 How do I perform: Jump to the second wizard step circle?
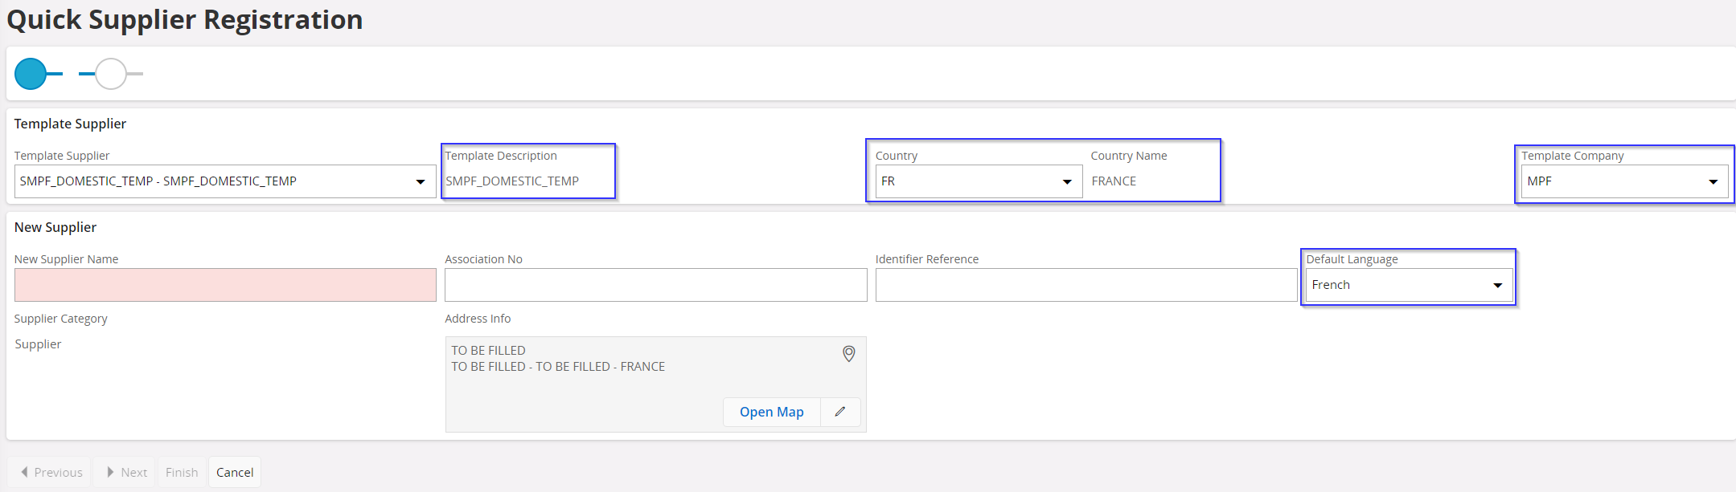(111, 74)
